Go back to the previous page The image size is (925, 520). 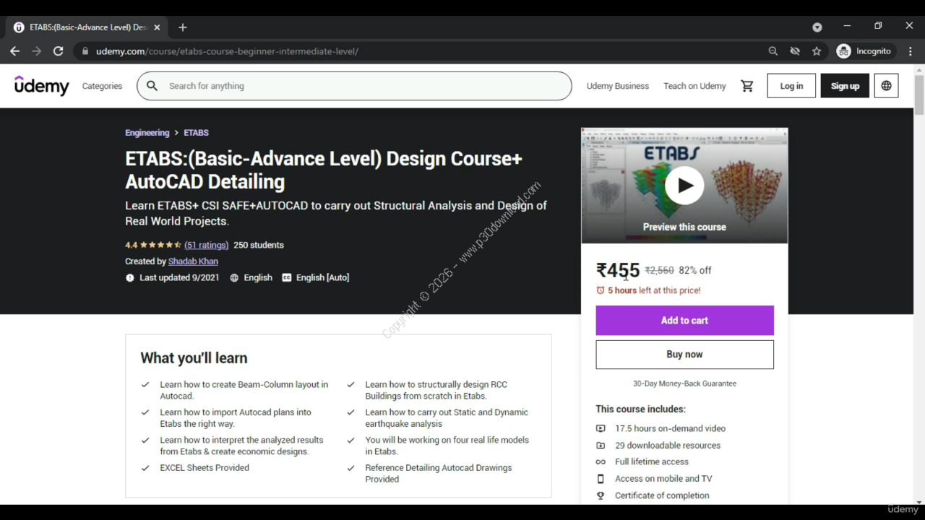click(14, 51)
